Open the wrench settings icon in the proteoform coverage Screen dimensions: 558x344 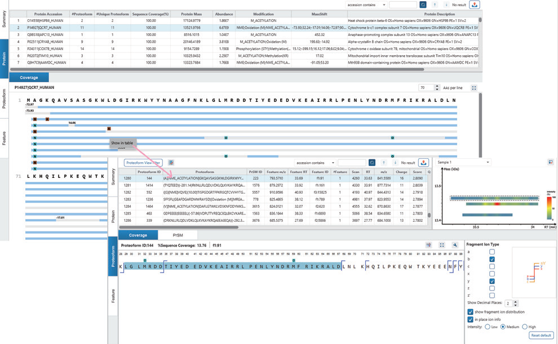click(455, 245)
